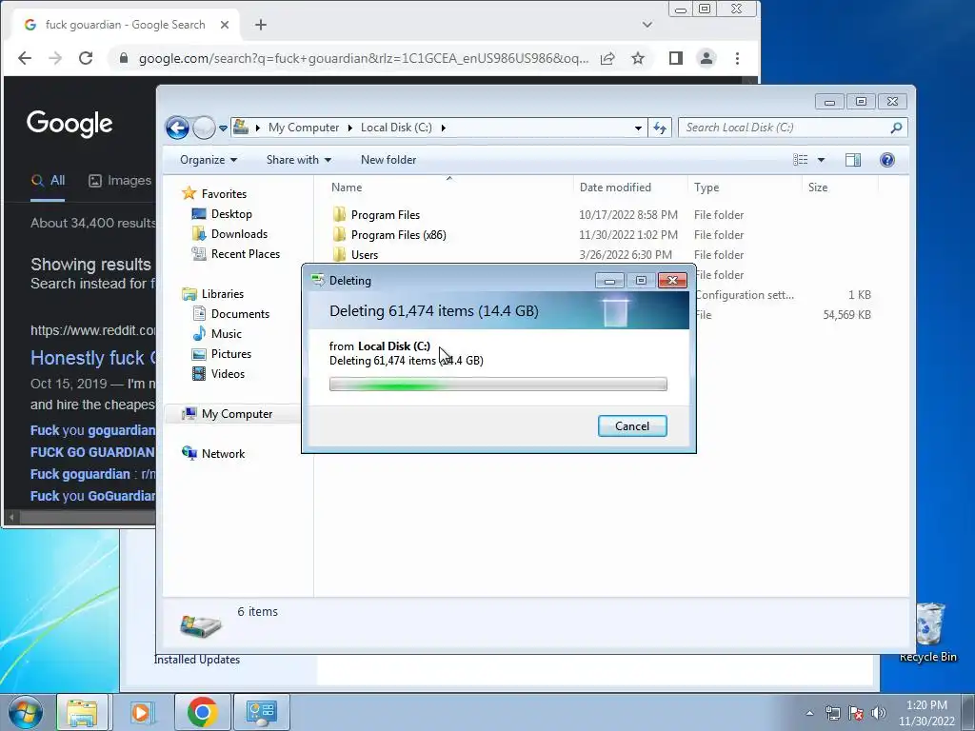
Task: Click New folder in the toolbar
Action: pyautogui.click(x=388, y=160)
